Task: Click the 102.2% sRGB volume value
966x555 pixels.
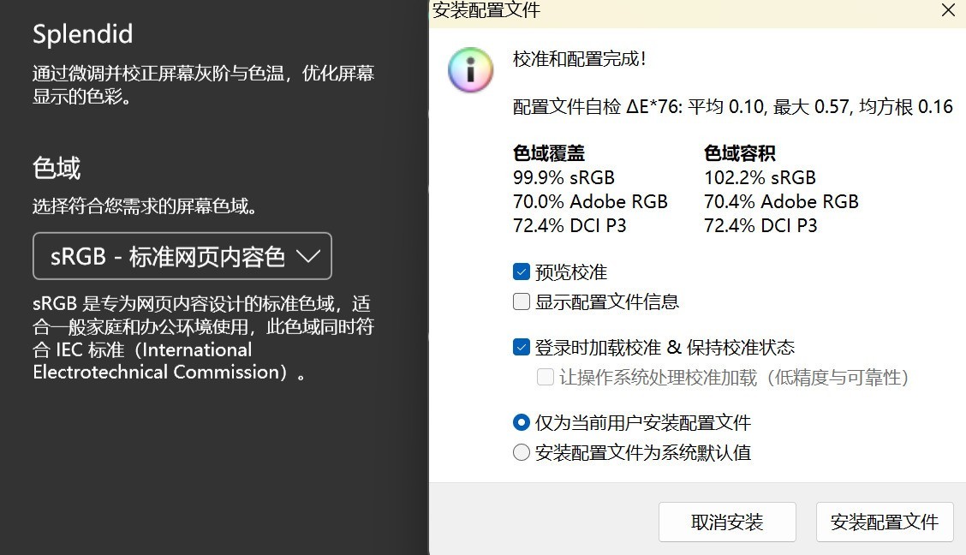Action: point(760,177)
